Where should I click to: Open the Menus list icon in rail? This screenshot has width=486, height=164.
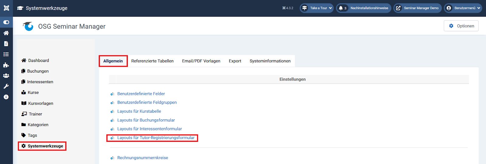click(6, 54)
